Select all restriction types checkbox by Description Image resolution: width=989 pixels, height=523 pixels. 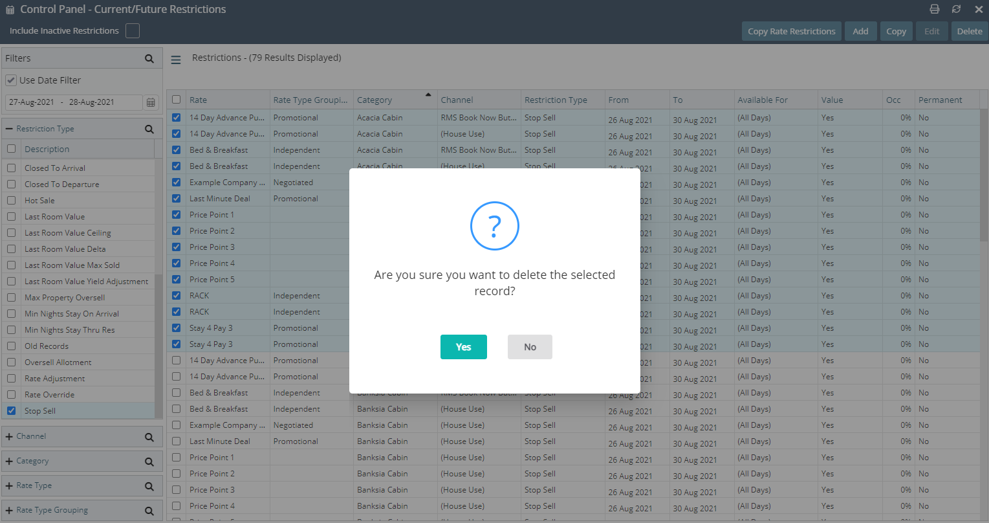coord(11,148)
